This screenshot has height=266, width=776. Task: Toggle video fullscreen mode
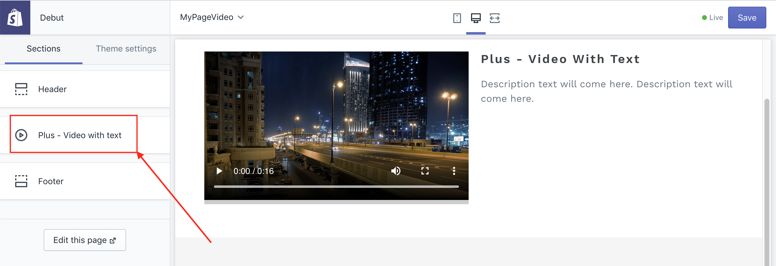[425, 171]
